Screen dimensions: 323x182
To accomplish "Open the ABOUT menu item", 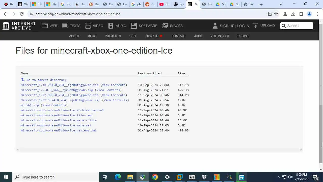I will pyautogui.click(x=74, y=36).
